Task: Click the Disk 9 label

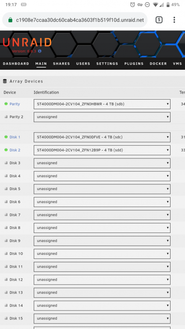Action: pos(15,241)
